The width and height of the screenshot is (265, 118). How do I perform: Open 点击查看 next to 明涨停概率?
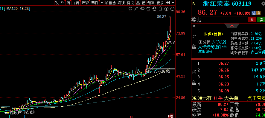pyautogui.click(x=258, y=52)
